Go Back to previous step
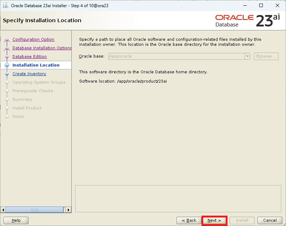This screenshot has height=226, width=286. coord(189,220)
